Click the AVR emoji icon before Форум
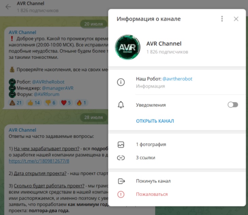 click(x=12, y=94)
